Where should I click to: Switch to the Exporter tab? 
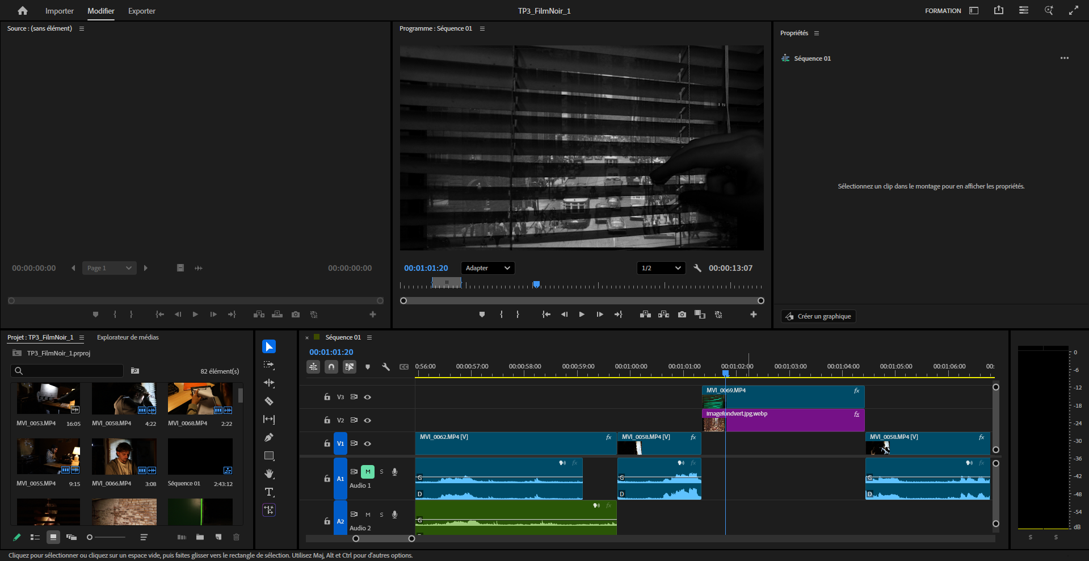tap(141, 11)
